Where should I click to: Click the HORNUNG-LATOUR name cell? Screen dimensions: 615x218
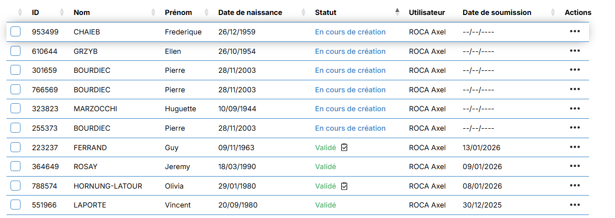107,186
